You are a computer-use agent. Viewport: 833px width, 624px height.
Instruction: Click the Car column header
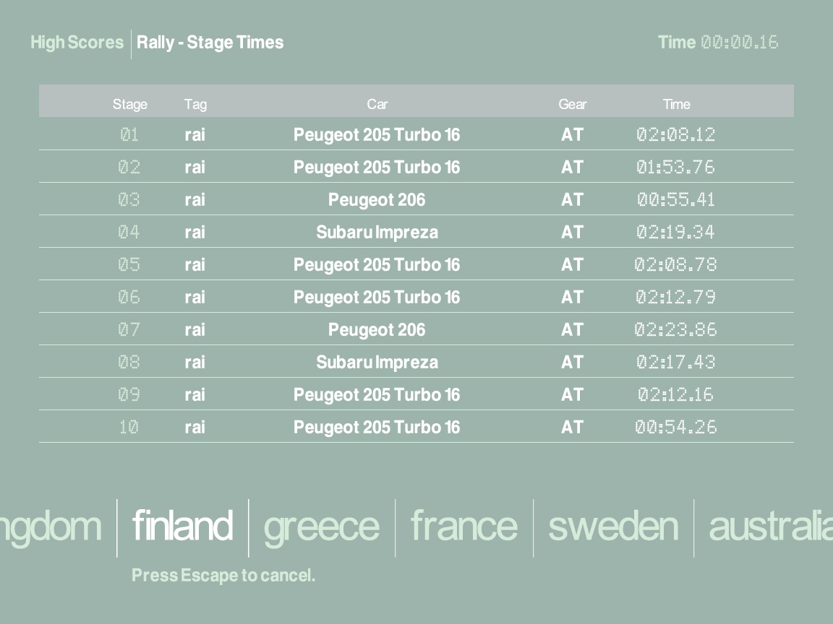pos(377,104)
